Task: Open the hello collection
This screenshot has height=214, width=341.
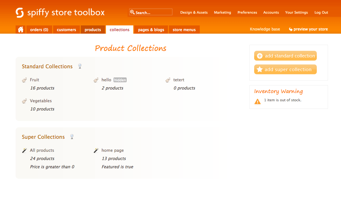Action: [106, 80]
